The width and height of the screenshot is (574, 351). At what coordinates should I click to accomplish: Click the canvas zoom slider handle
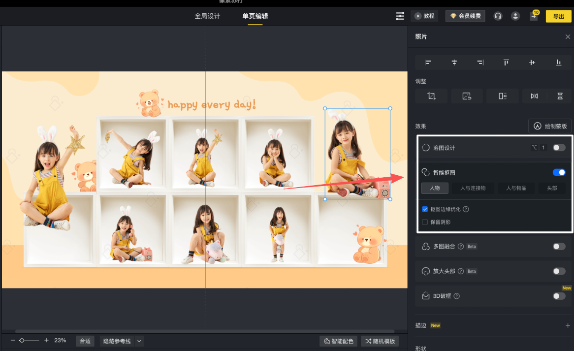[22, 341]
